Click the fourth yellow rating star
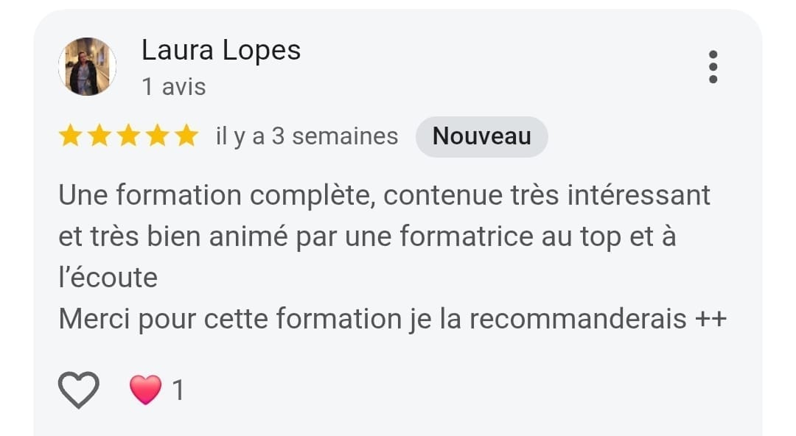Image resolution: width=796 pixels, height=436 pixels. [x=158, y=136]
